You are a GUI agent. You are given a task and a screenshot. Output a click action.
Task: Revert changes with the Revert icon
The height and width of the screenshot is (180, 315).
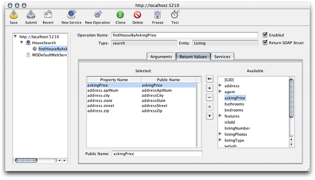coord(48,15)
